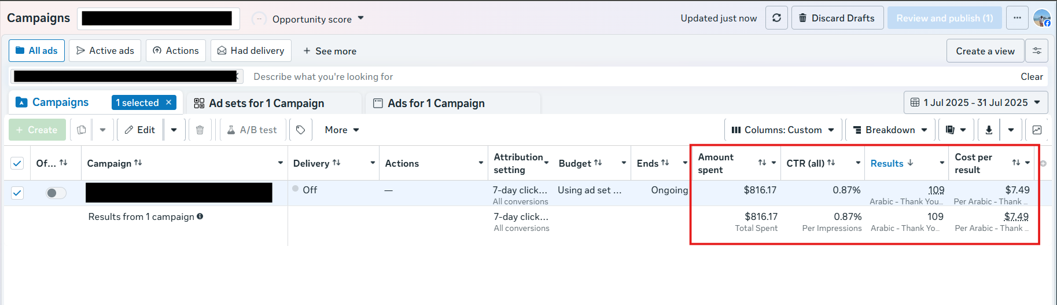Click Review and publish (1)
This screenshot has width=1057, height=305.
(945, 18)
